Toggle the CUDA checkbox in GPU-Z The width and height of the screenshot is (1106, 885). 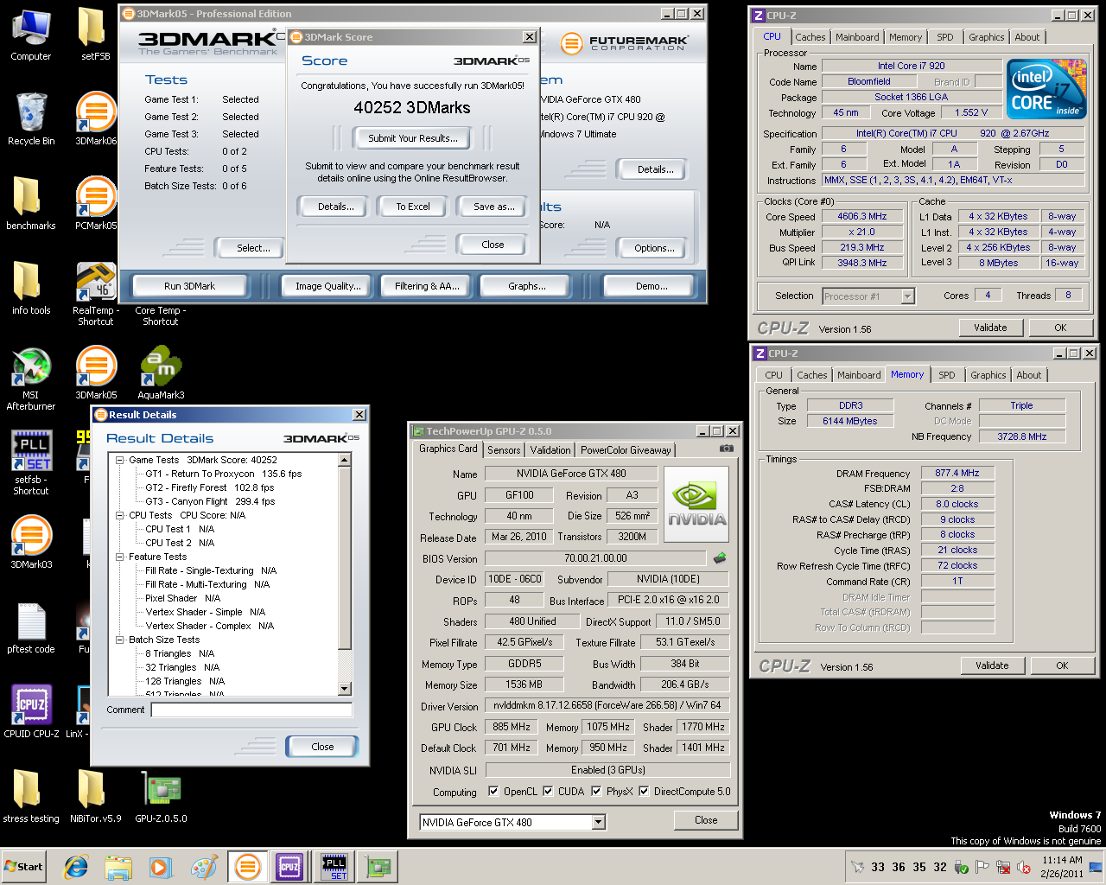[x=548, y=791]
